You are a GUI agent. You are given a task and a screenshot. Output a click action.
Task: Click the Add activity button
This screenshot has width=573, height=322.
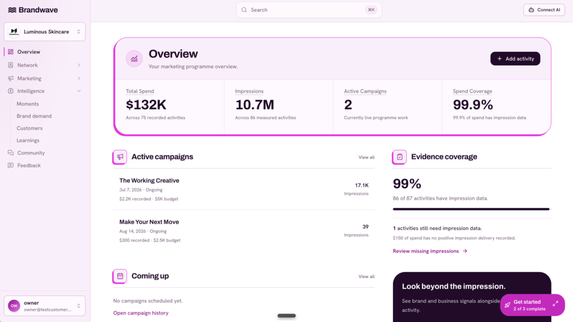tap(515, 59)
